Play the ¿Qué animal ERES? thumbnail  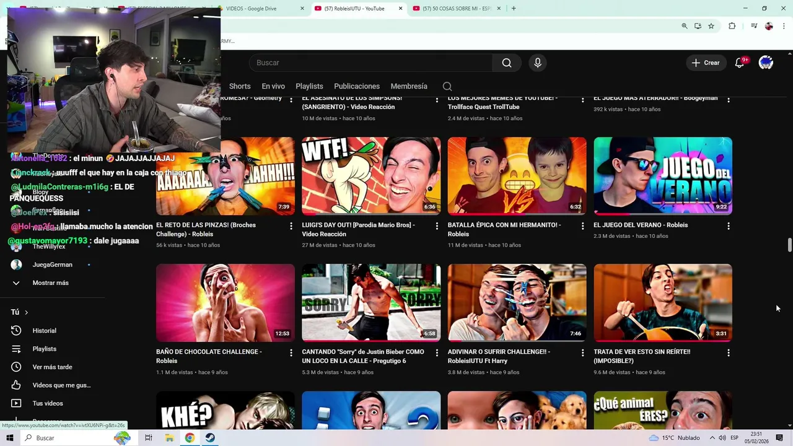pos(663,410)
